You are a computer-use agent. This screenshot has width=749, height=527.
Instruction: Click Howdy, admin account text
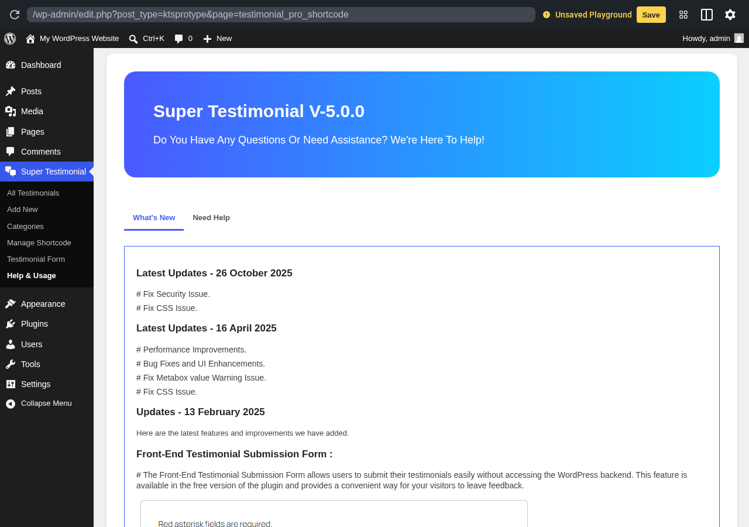pyautogui.click(x=706, y=39)
